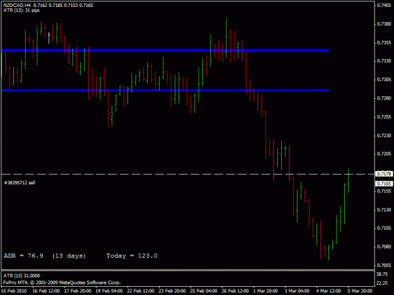Click the ADR = 76.9 (13 days) text
Image resolution: width=394 pixels, height=295 pixels.
[x=45, y=256]
